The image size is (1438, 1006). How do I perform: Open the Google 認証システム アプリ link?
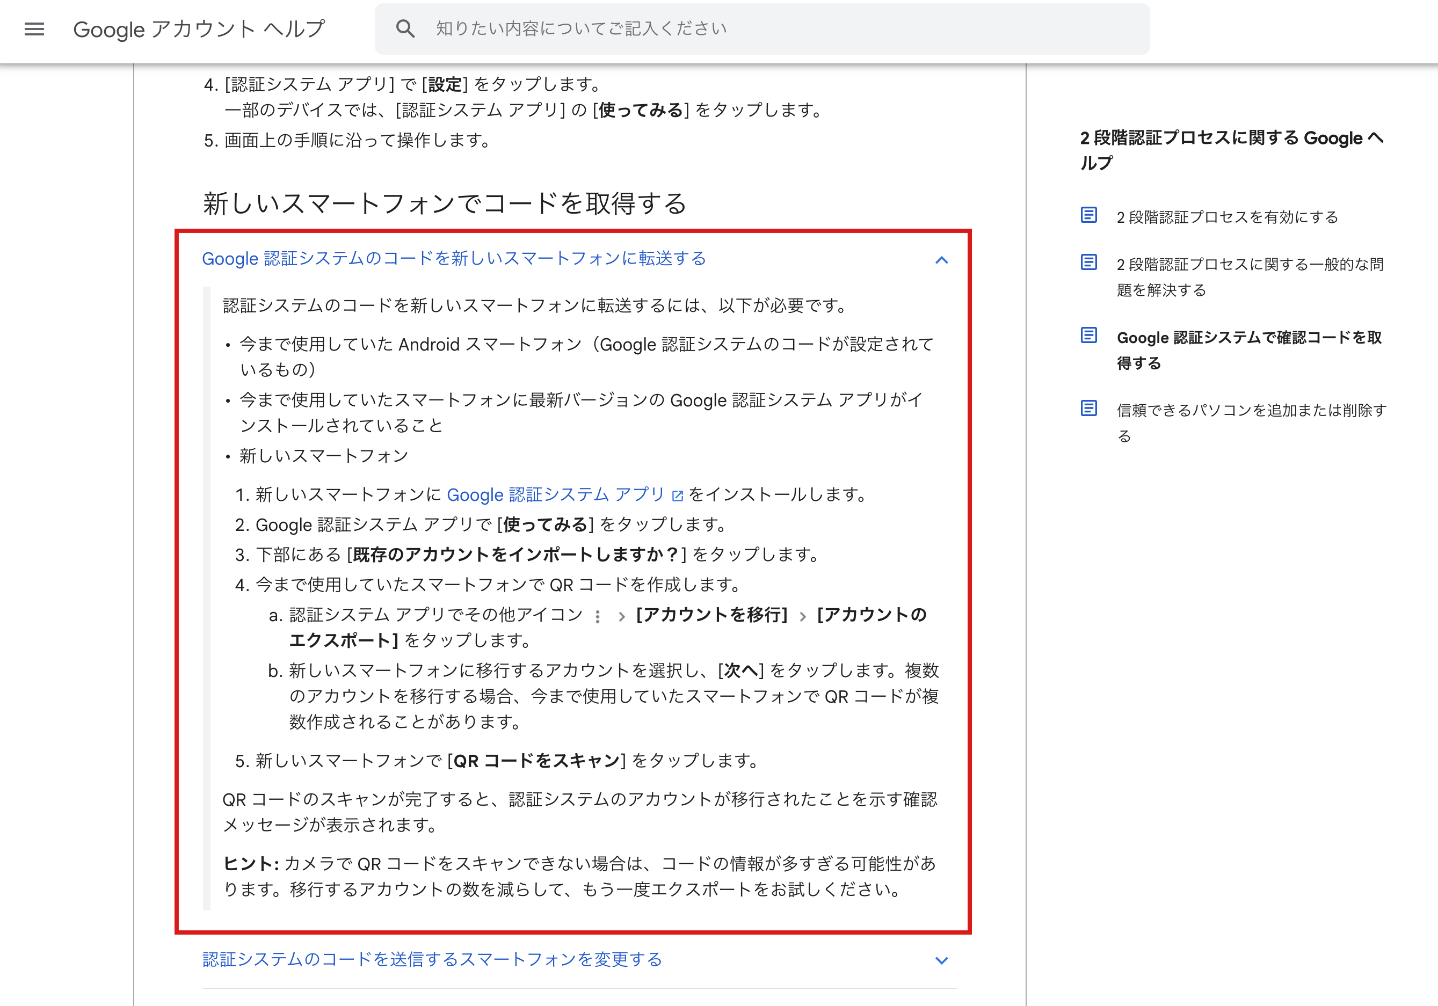pos(555,494)
